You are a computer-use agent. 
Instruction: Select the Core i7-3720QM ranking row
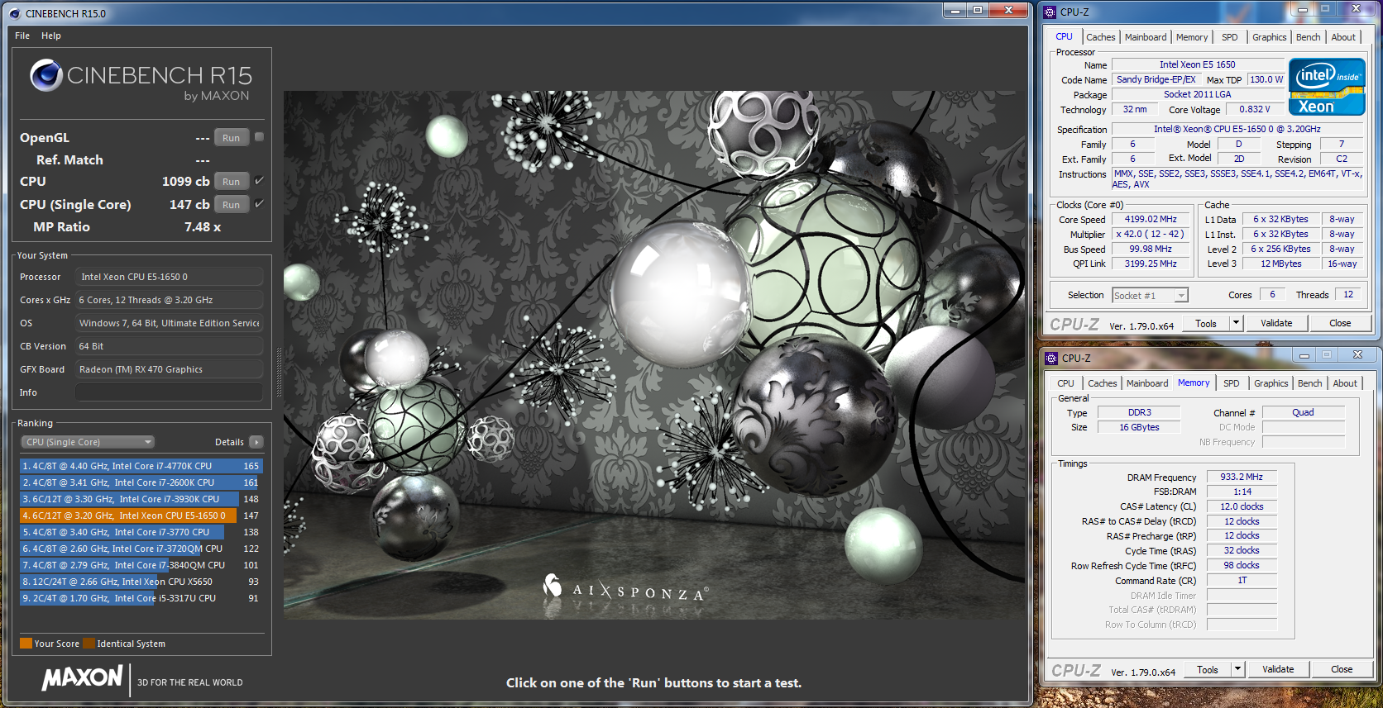click(141, 549)
